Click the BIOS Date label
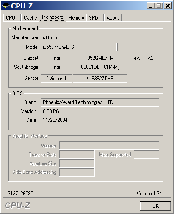174x214 pixels. click(x=31, y=120)
